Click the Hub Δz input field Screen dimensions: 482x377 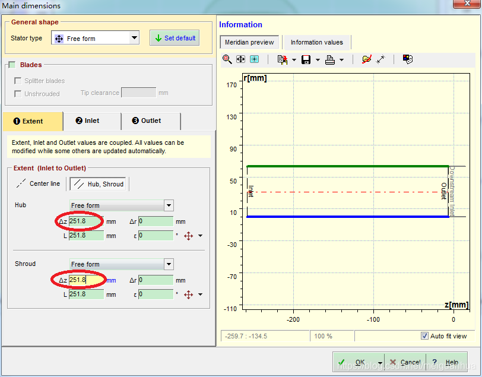87,221
